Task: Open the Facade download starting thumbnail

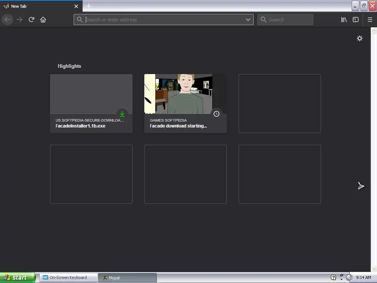Action: point(186,94)
